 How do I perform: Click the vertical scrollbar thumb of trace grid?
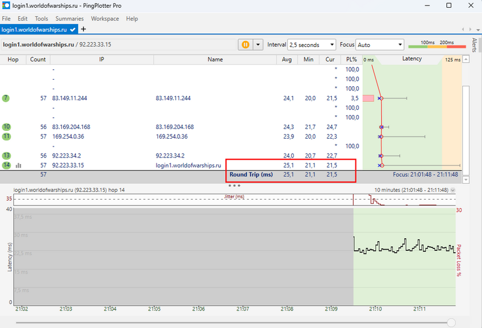coord(466,130)
